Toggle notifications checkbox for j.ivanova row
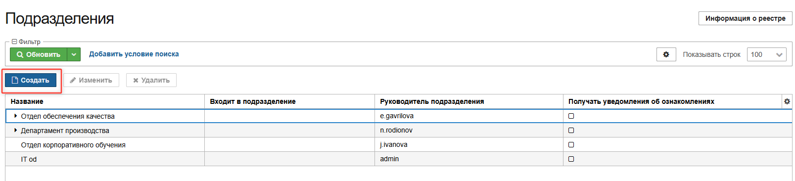795x181 pixels. point(571,144)
